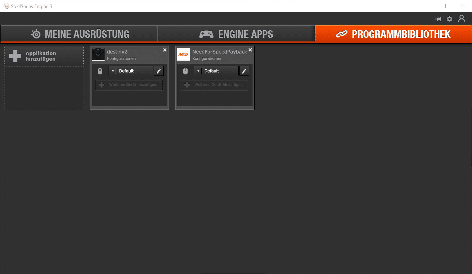This screenshot has width=472, height=274.
Task: Expand destiny2 configuration dropdown arrow
Action: pos(113,71)
